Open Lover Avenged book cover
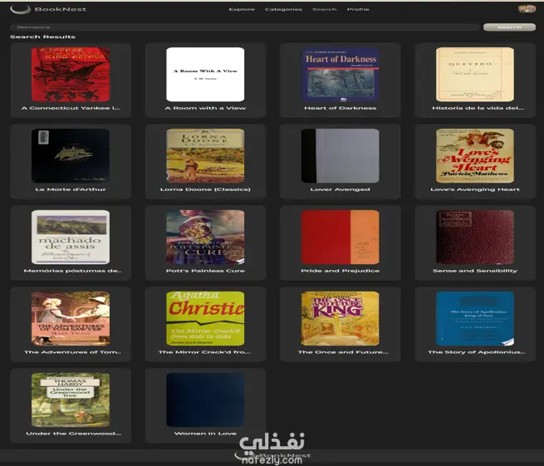544x466 pixels. 341,156
